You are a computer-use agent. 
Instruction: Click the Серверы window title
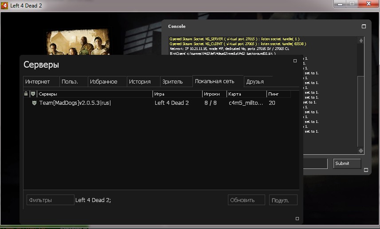41,65
